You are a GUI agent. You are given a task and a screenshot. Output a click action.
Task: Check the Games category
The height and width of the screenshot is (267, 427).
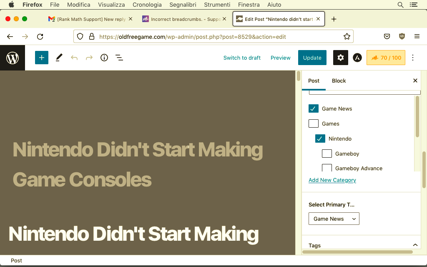coord(314,123)
